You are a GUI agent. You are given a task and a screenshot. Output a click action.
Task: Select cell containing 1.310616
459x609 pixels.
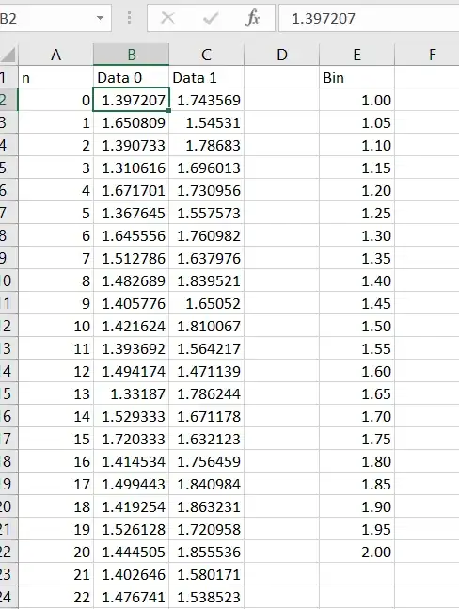coord(131,168)
